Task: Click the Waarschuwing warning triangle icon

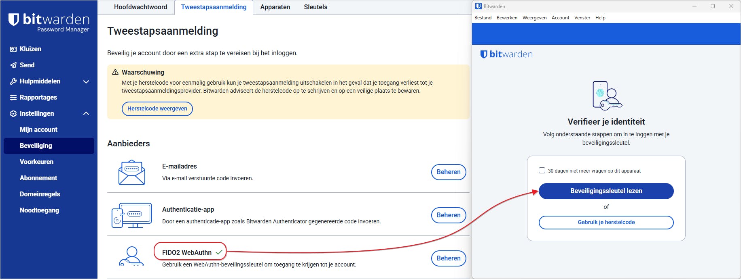Action: point(115,72)
